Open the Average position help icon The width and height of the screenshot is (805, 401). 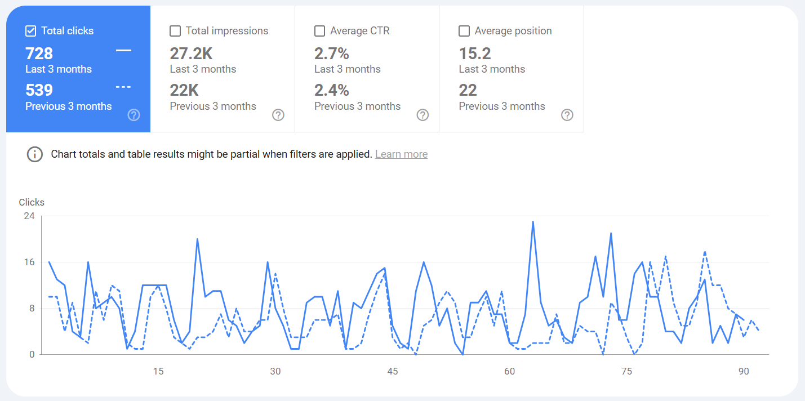click(x=567, y=115)
